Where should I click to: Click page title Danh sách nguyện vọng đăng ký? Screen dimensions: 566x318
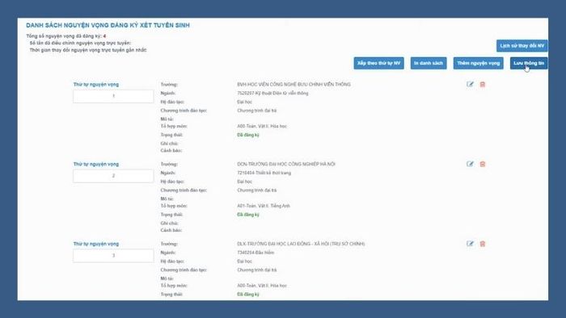108,25
